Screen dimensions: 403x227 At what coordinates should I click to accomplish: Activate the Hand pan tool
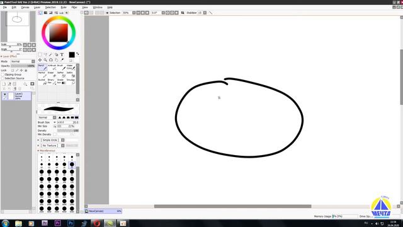tap(56, 60)
